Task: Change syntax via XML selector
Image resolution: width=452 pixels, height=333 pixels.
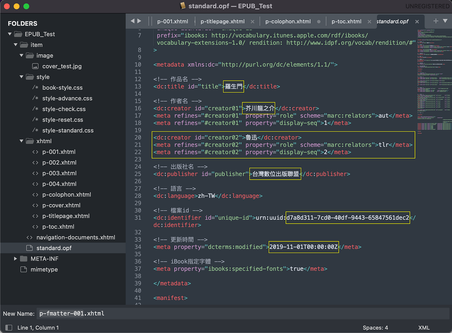Action: point(424,328)
